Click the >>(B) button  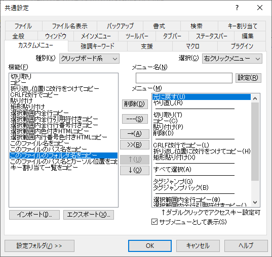(x=135, y=144)
